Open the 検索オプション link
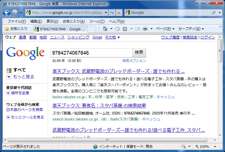Image resolution: width=225 pixels, height=152 pixels. (134, 61)
